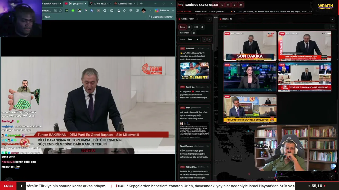Image resolution: width=339 pixels, height=190 pixels.
Task: Open a new browser tab
Action: click(x=141, y=4)
